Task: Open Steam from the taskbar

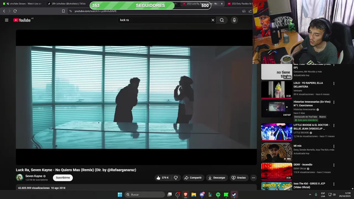Action: pos(234,195)
